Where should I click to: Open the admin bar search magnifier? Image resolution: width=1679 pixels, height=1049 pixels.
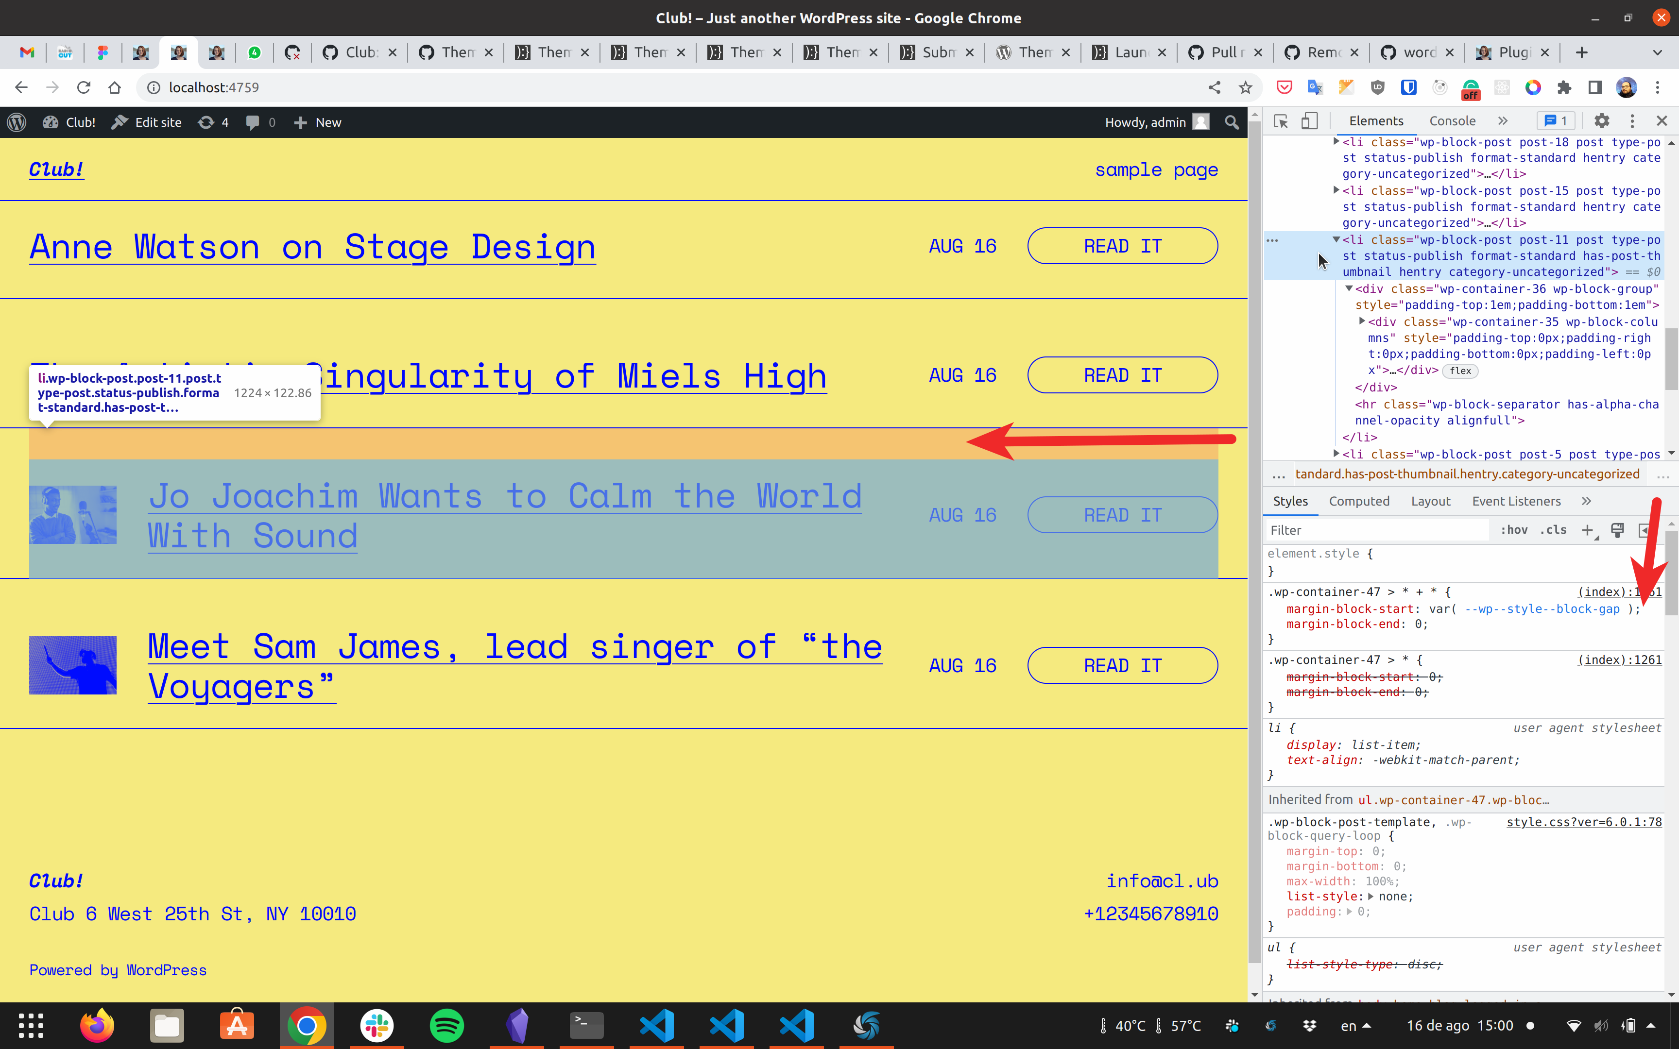coord(1232,122)
